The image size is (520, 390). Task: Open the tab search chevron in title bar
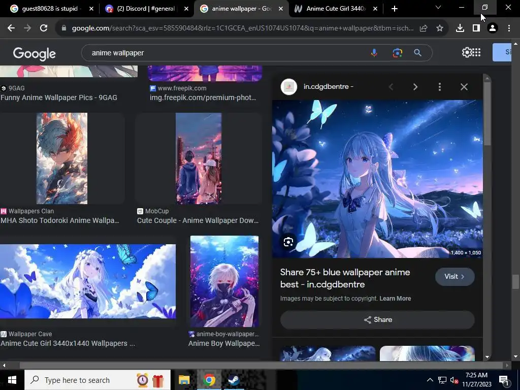(438, 7)
